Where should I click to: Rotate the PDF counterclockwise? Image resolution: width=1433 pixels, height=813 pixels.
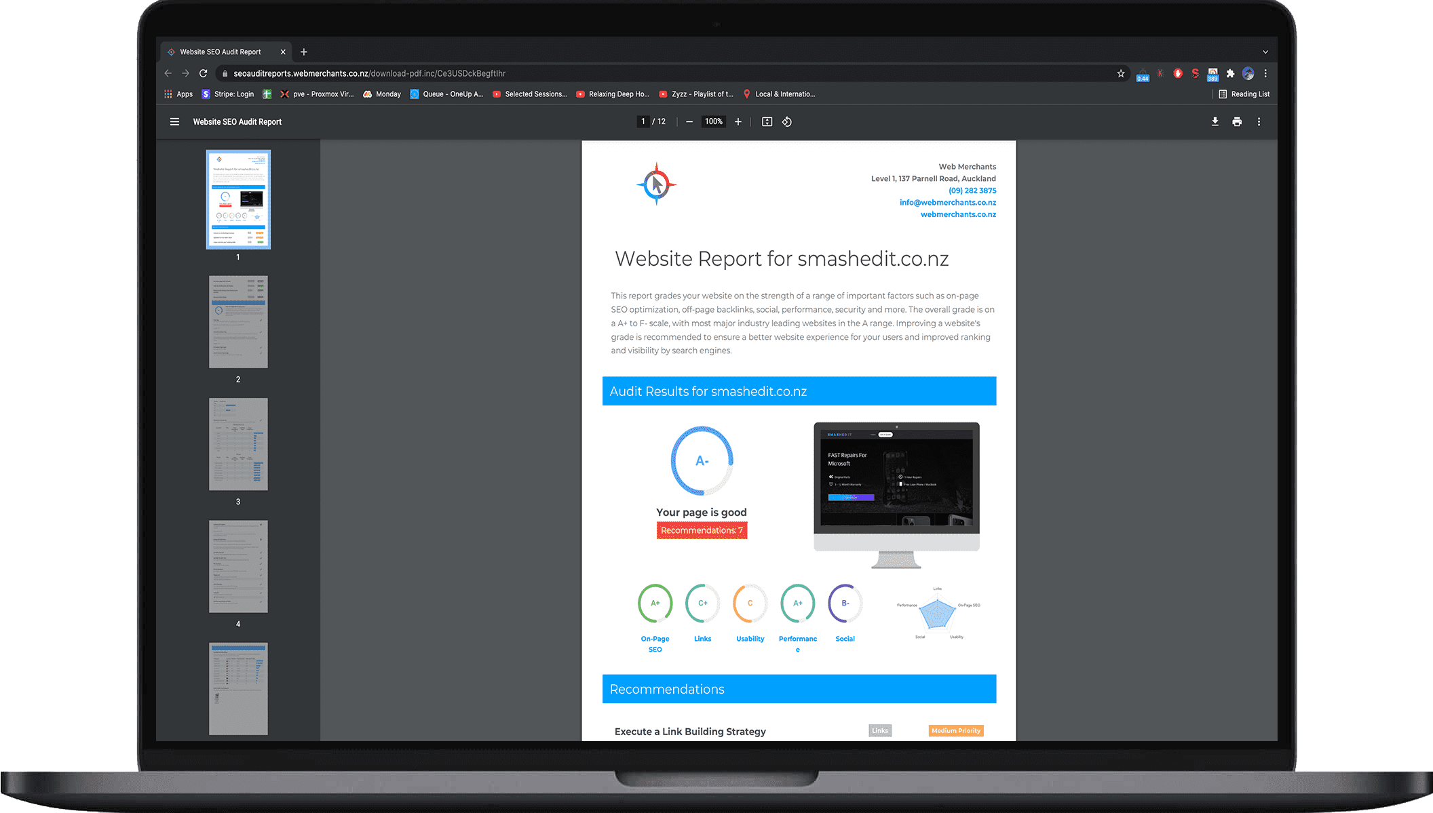click(787, 122)
